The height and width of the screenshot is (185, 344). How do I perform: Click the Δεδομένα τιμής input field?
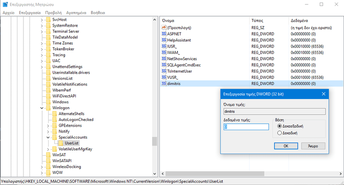[x=246, y=127]
